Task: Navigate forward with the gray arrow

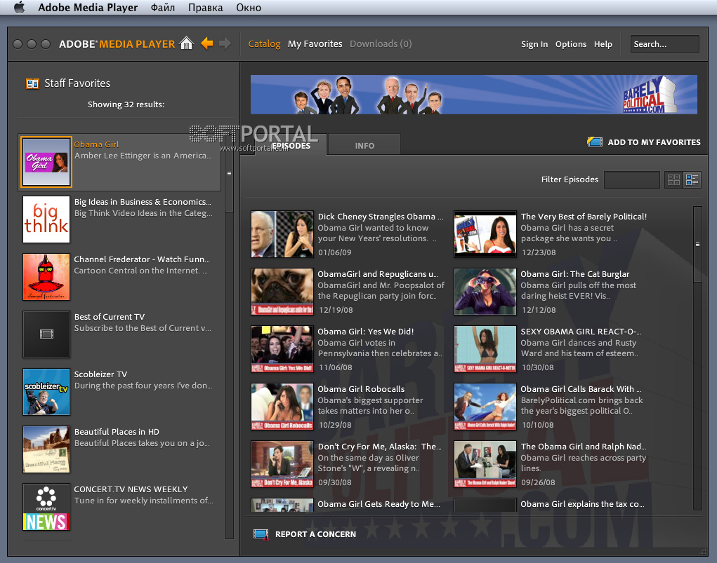Action: pyautogui.click(x=225, y=43)
